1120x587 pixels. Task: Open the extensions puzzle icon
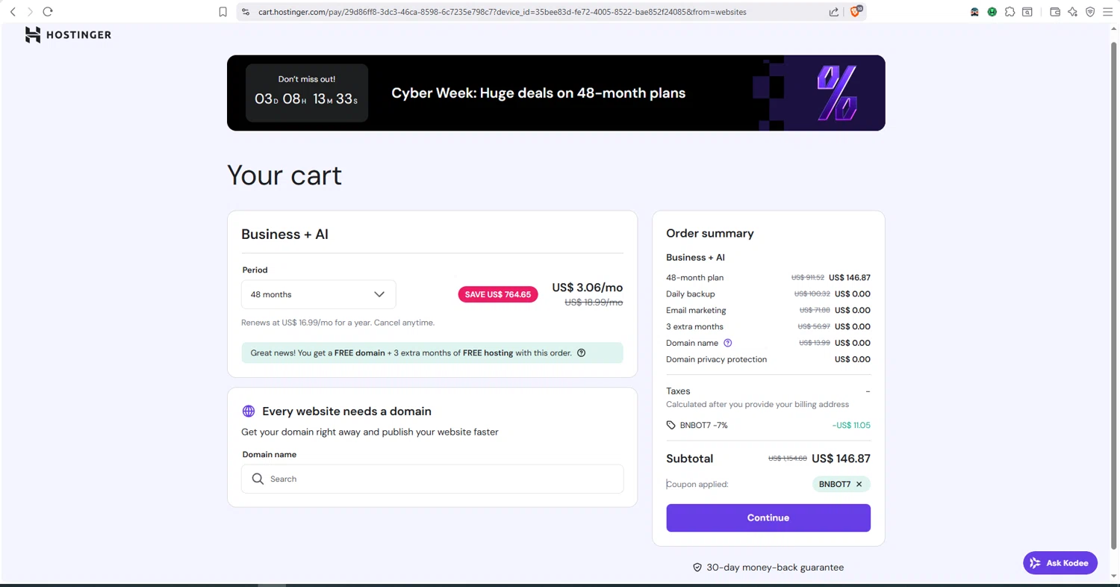click(x=1009, y=12)
